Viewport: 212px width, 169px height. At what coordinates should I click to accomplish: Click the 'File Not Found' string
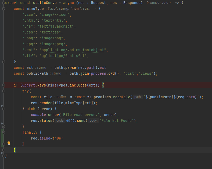[x=117, y=121]
